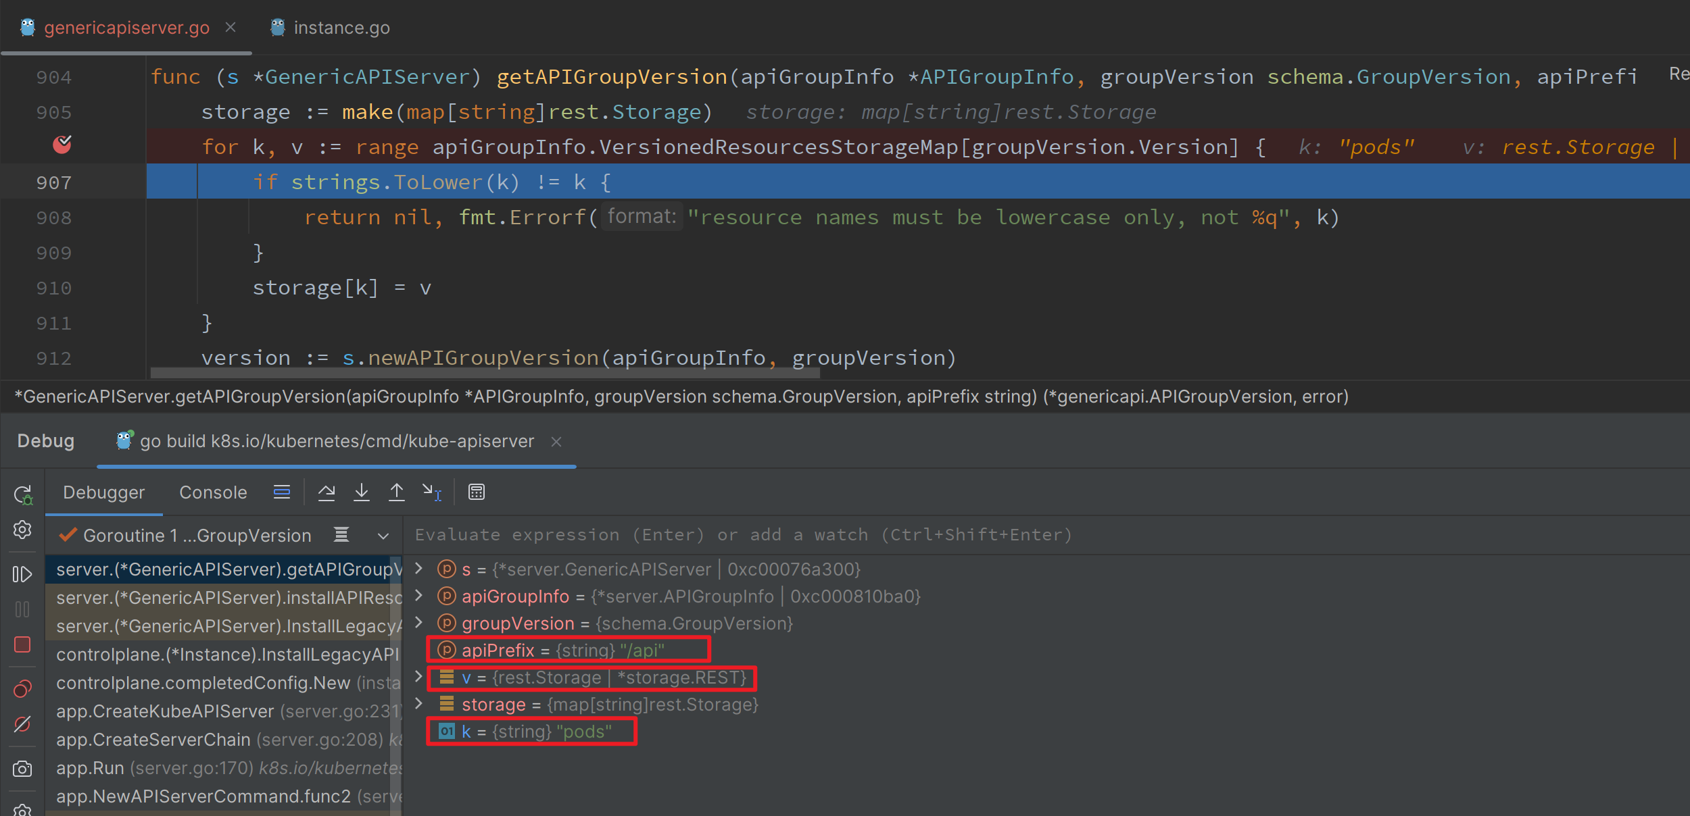This screenshot has width=1690, height=816.
Task: Click the Step Out icon
Action: click(x=397, y=492)
